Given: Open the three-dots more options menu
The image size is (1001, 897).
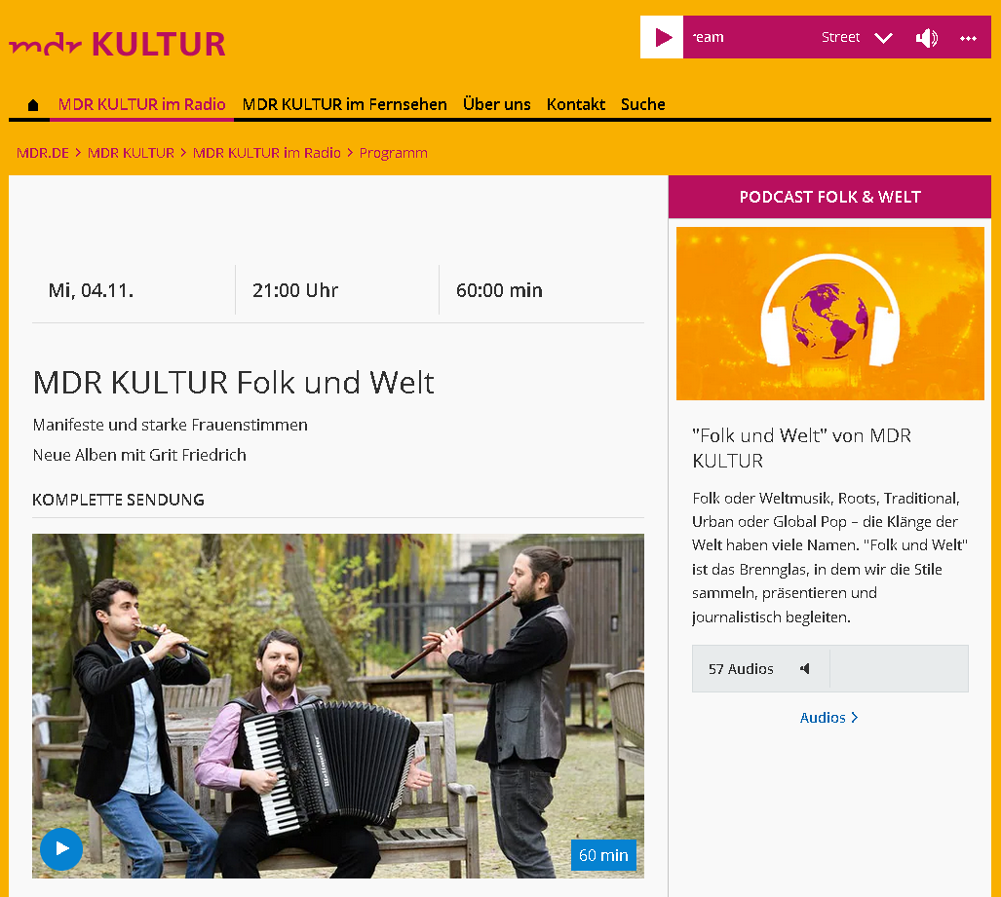Looking at the screenshot, I should [x=969, y=38].
